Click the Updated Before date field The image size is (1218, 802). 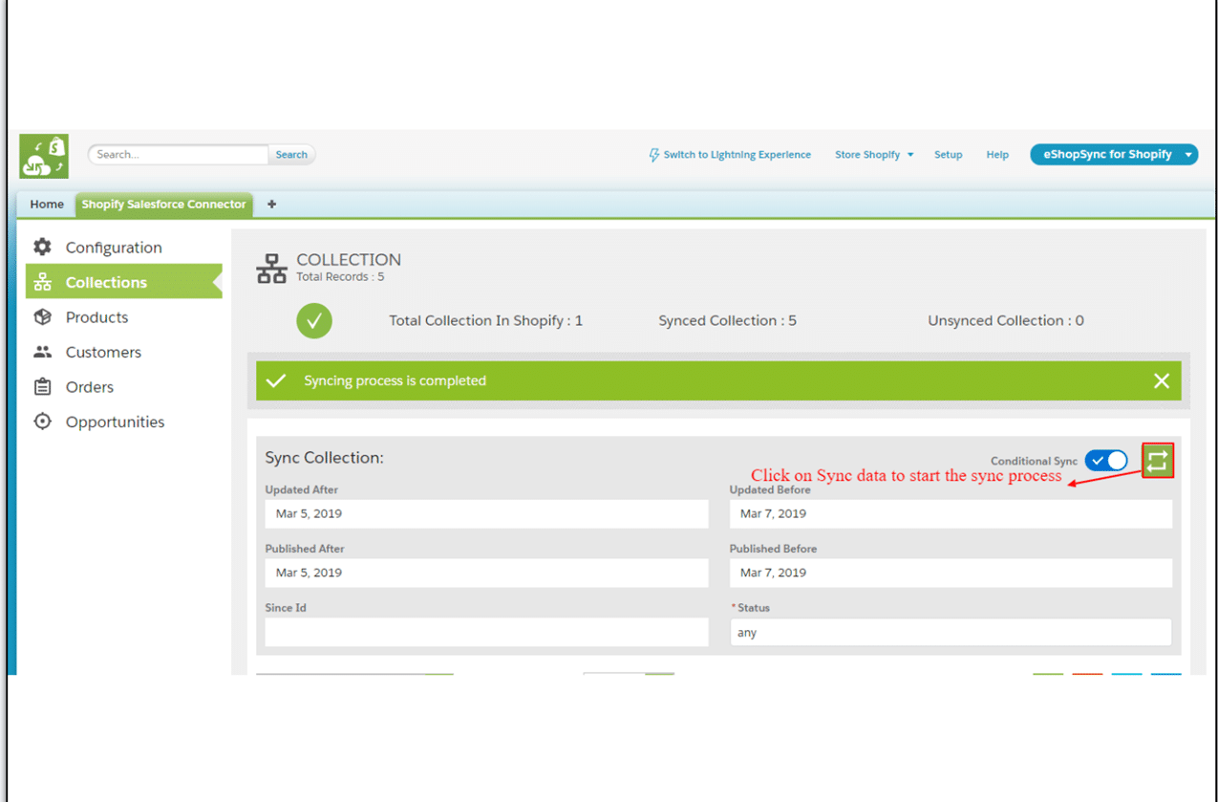point(951,513)
